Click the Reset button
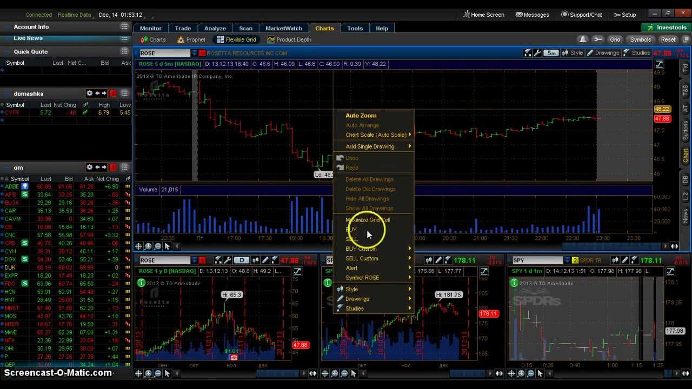The height and width of the screenshot is (389, 692). click(x=668, y=39)
